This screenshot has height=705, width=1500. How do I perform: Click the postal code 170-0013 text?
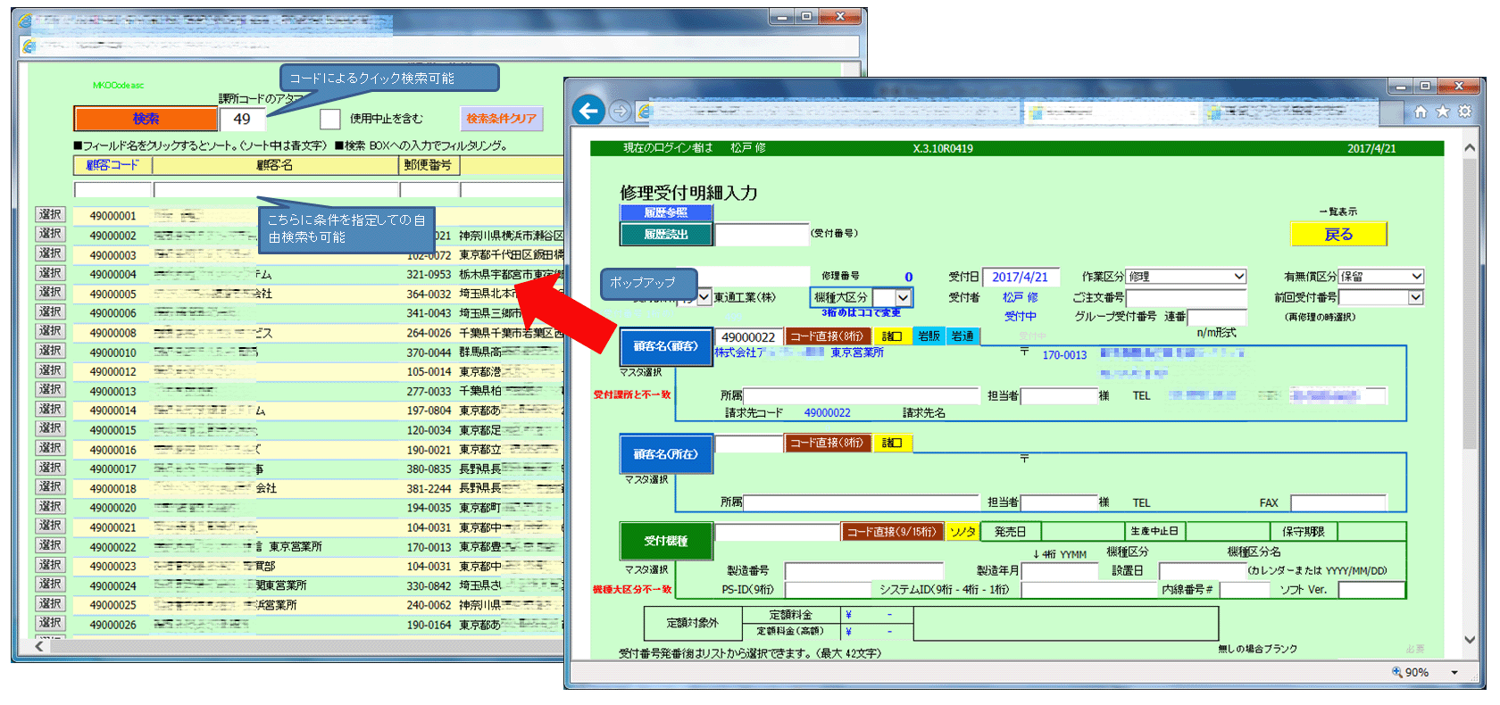click(x=1064, y=355)
